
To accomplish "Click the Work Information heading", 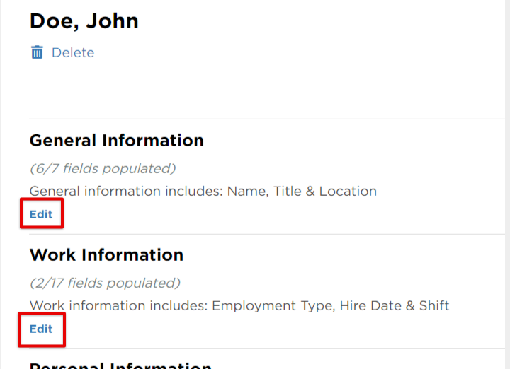I will [x=106, y=254].
